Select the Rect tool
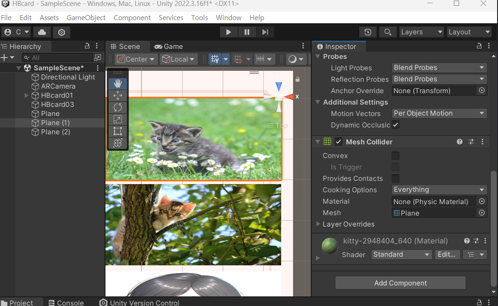 click(117, 131)
